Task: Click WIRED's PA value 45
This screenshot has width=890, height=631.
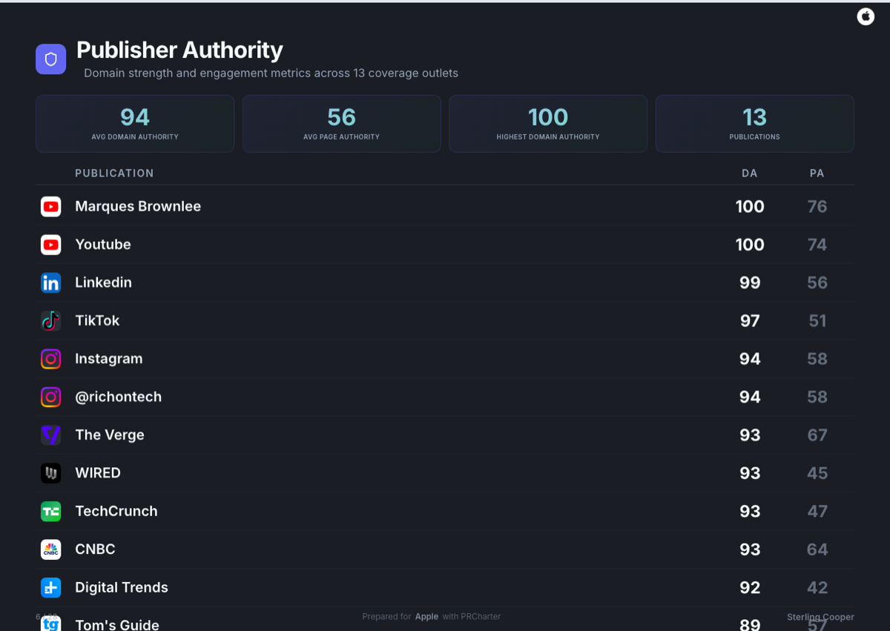Action: (817, 473)
